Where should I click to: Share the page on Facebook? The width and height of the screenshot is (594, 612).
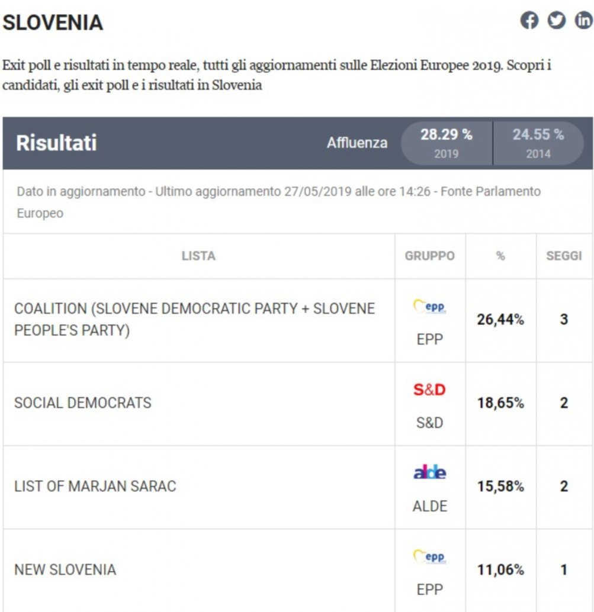tap(529, 20)
